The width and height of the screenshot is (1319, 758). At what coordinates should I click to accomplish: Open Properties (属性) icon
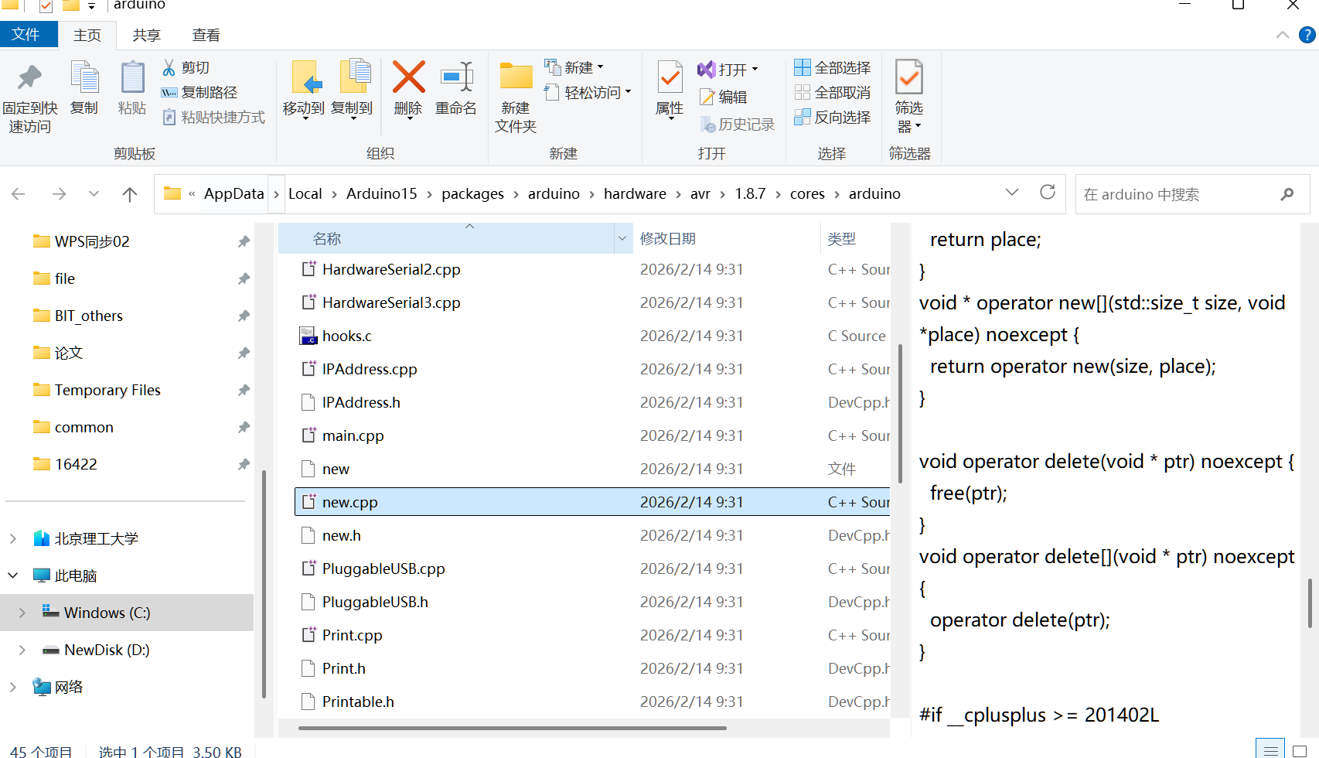point(670,90)
